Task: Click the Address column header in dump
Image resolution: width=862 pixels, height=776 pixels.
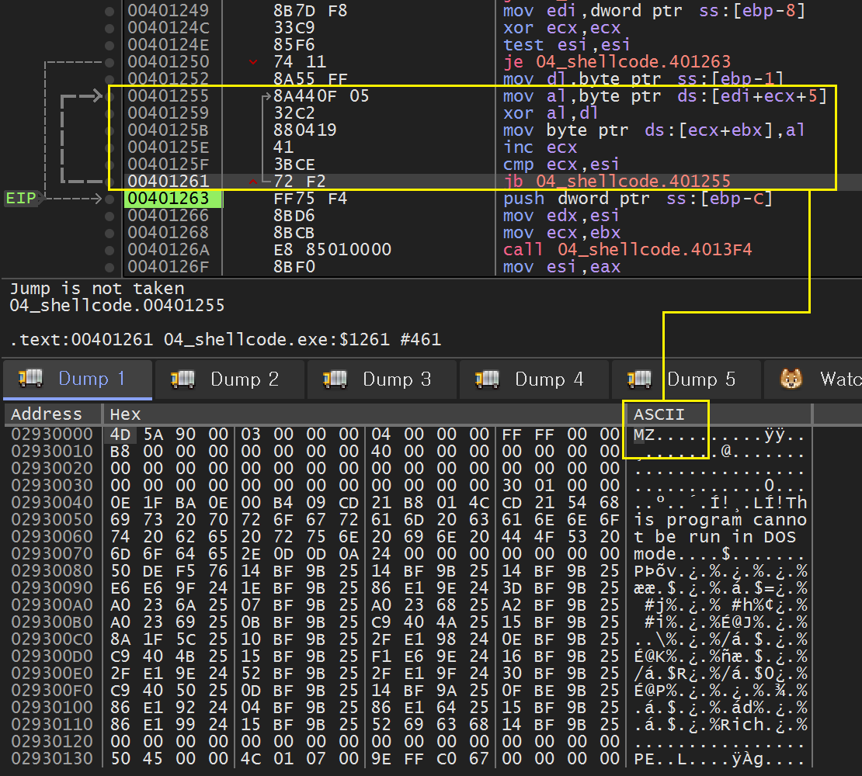Action: coord(53,414)
